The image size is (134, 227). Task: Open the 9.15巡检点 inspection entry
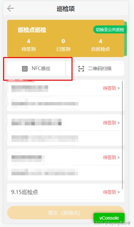(66, 192)
